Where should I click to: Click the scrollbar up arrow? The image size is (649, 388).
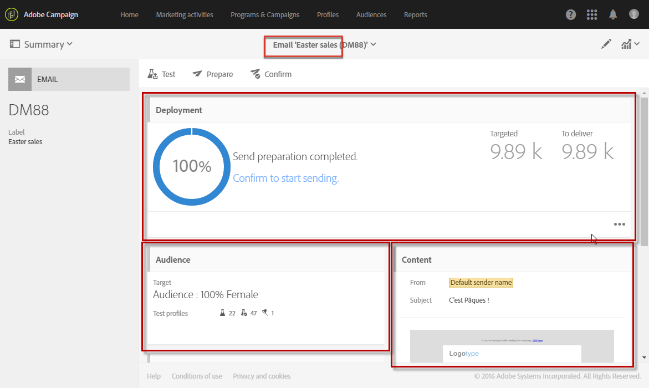(x=644, y=94)
